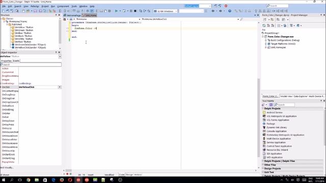The width and height of the screenshot is (326, 183).
Task: Open the Tools menu
Action: coord(74,6)
